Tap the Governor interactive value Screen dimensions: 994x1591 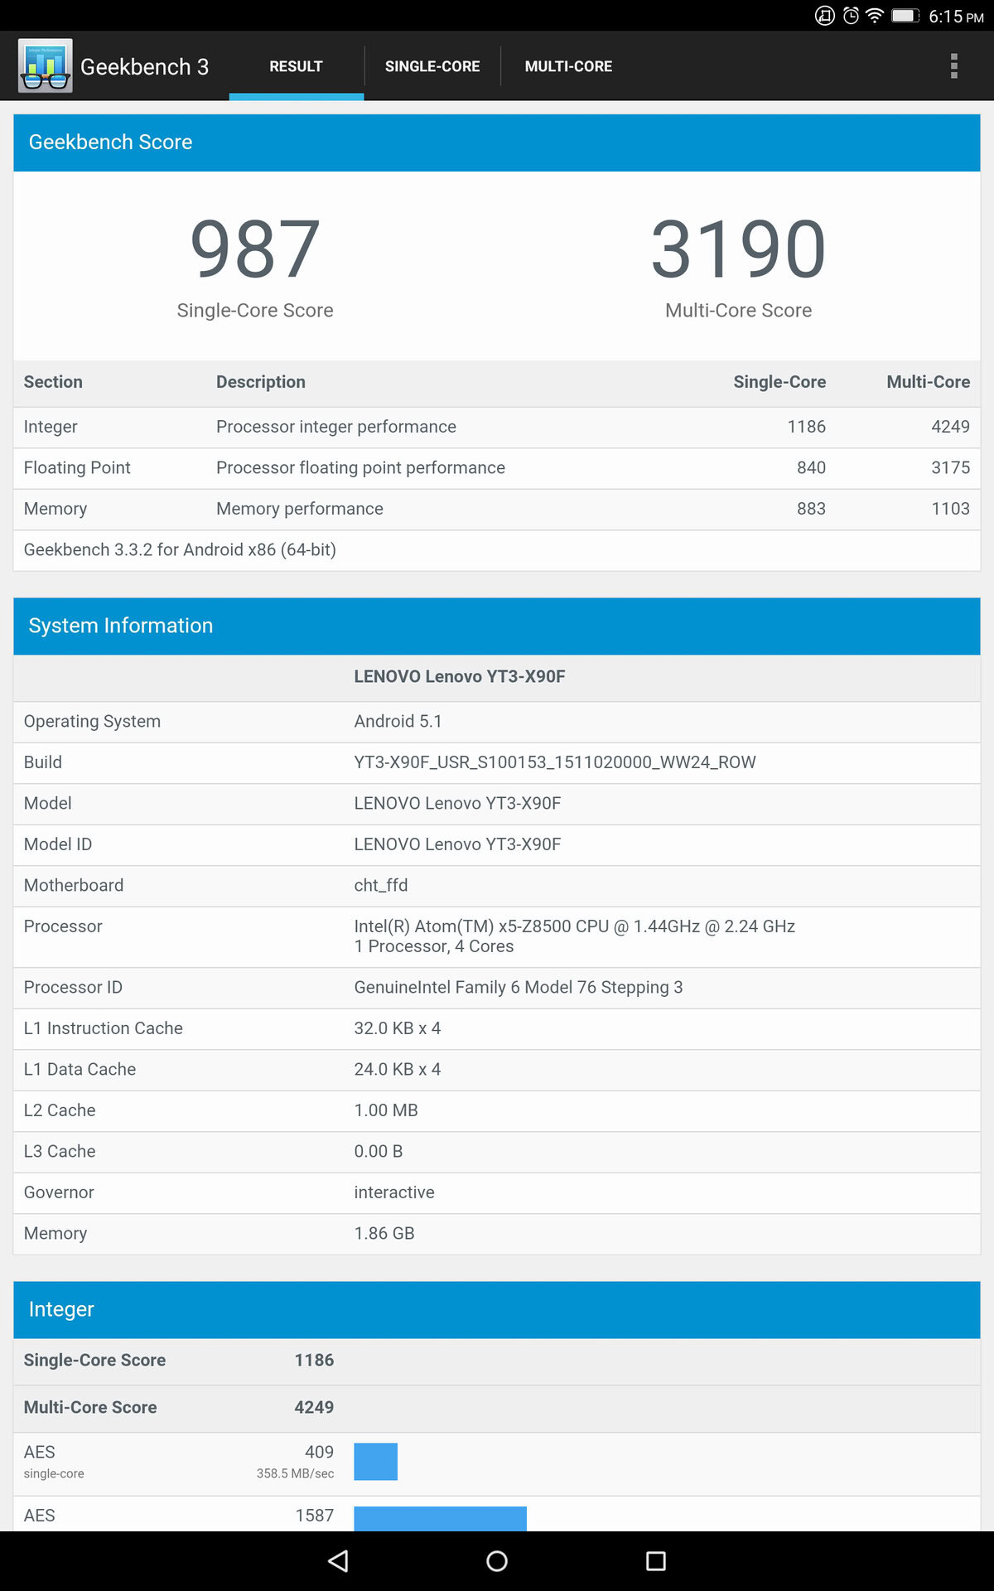tap(394, 1192)
